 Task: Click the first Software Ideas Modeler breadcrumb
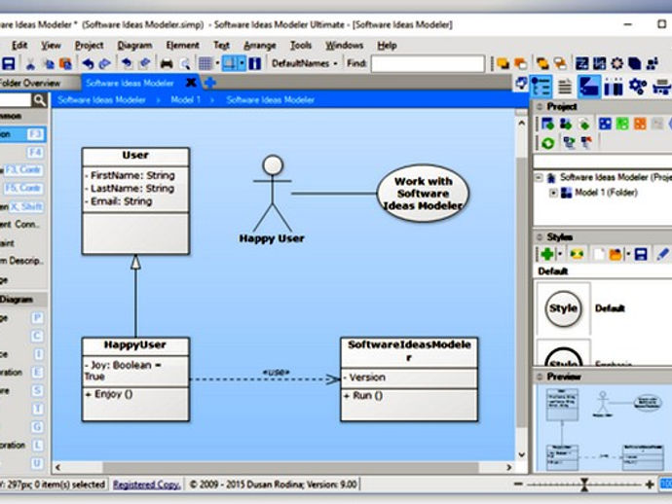click(101, 100)
